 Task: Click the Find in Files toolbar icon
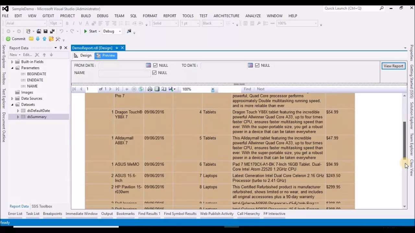(129, 31)
